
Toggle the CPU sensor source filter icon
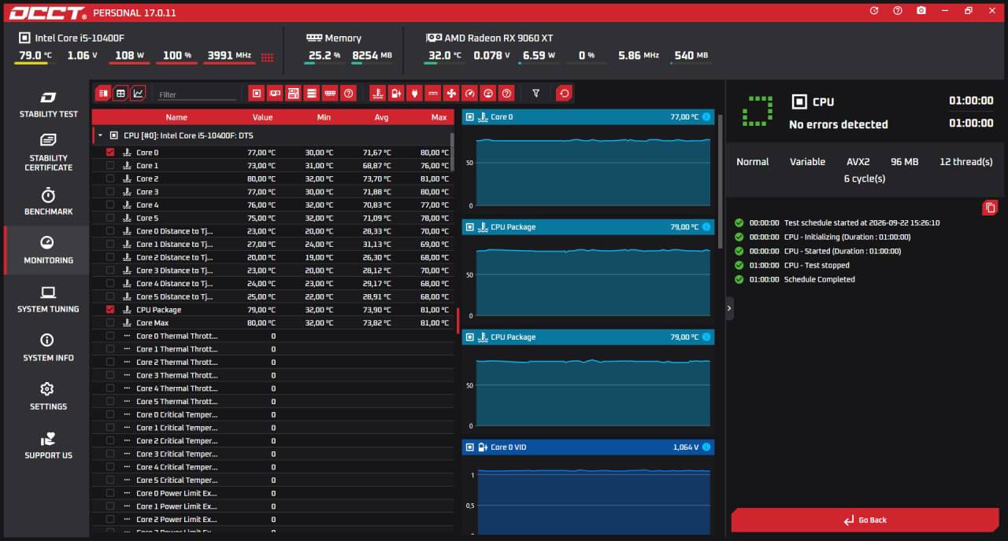(256, 94)
